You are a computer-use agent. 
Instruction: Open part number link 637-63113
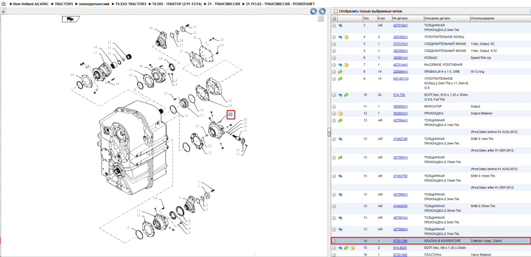click(x=400, y=79)
